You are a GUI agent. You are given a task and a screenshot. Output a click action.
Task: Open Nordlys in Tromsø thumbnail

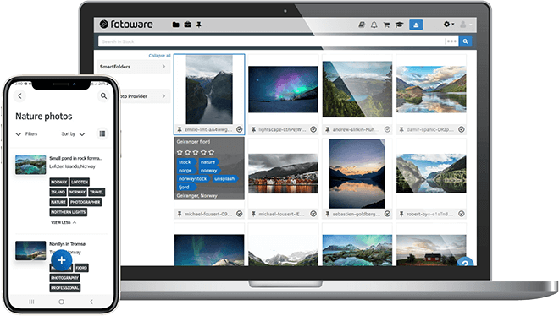coord(30,251)
